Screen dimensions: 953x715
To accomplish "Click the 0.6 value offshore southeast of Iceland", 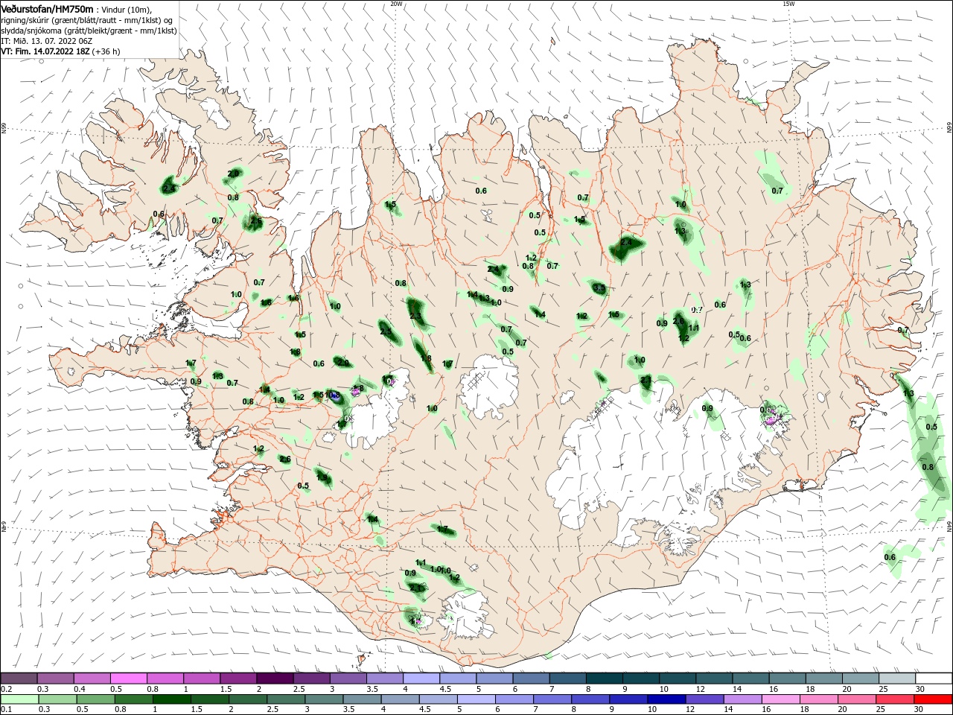I will coord(890,557).
